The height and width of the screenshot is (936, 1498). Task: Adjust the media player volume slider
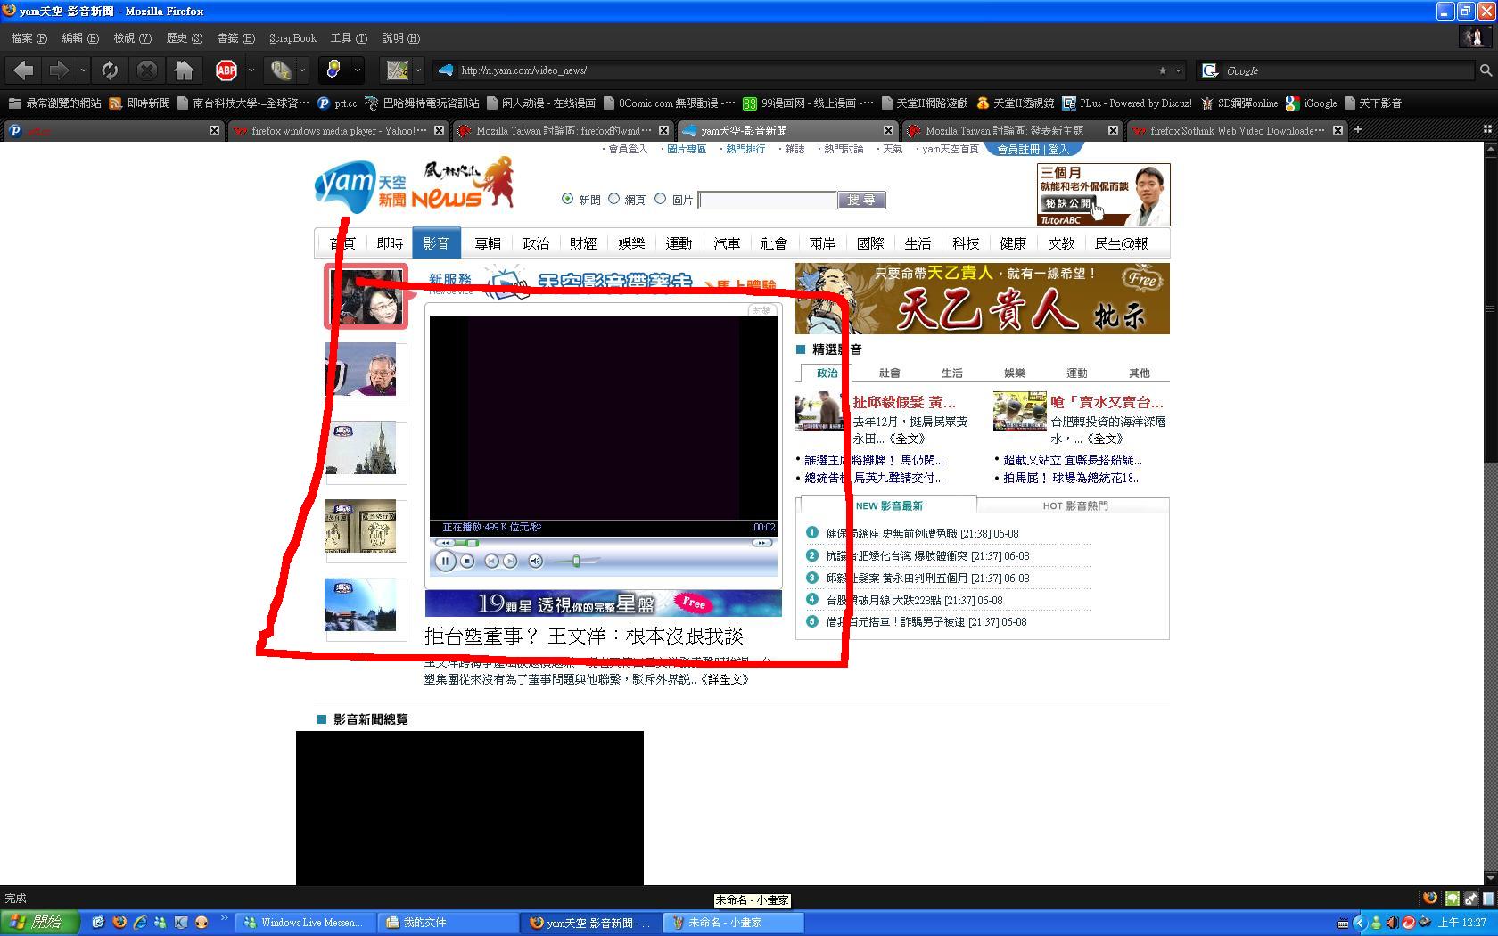point(576,561)
